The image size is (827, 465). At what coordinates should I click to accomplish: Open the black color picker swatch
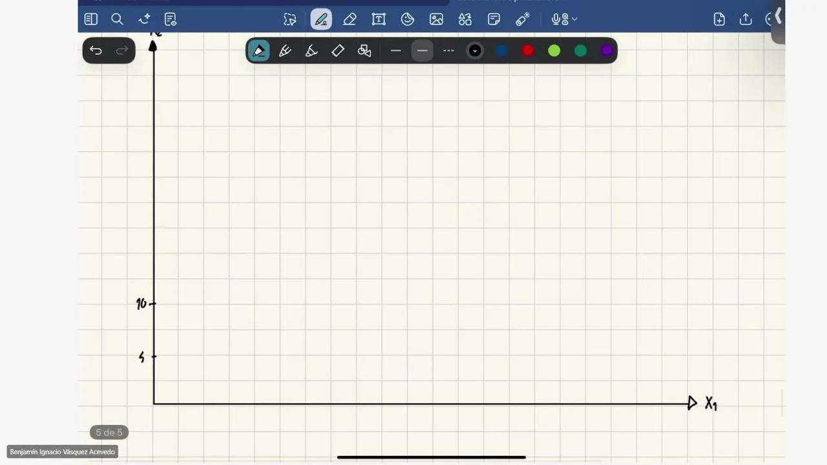coord(475,50)
